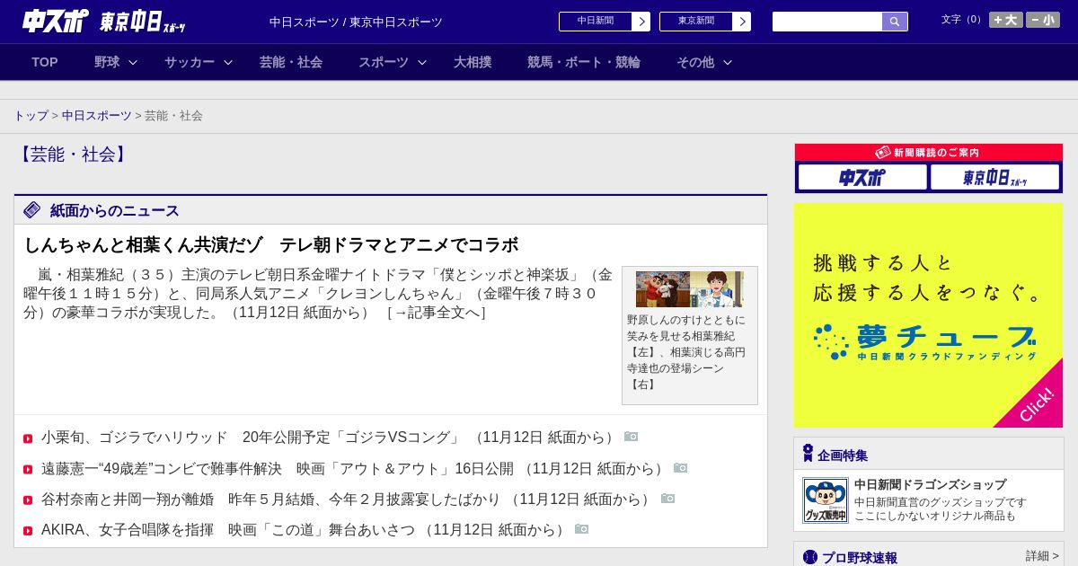Image resolution: width=1078 pixels, height=566 pixels.
Task: Click camera icon beside 小栗旬 article
Action: pos(632,437)
